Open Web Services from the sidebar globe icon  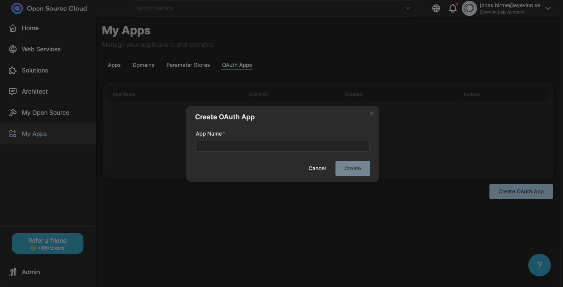click(13, 49)
